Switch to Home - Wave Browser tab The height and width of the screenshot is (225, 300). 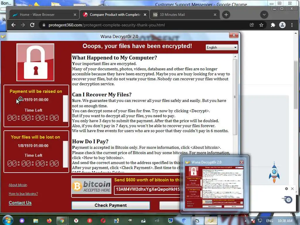[45, 15]
